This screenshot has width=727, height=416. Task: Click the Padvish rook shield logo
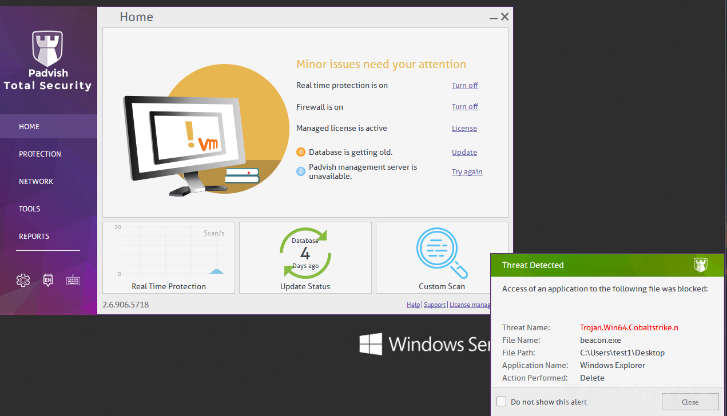[47, 49]
